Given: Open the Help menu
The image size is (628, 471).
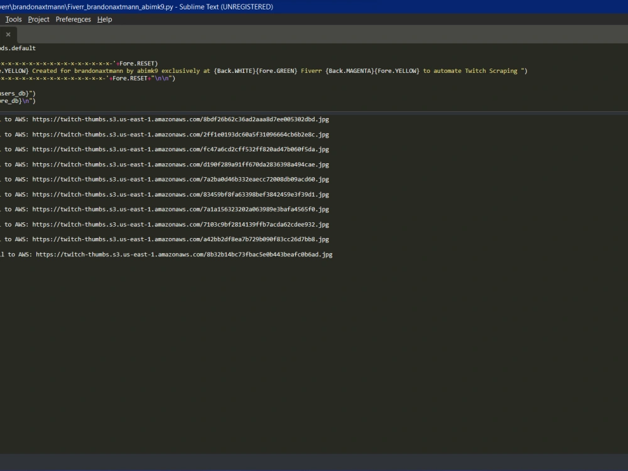Looking at the screenshot, I should pos(104,19).
